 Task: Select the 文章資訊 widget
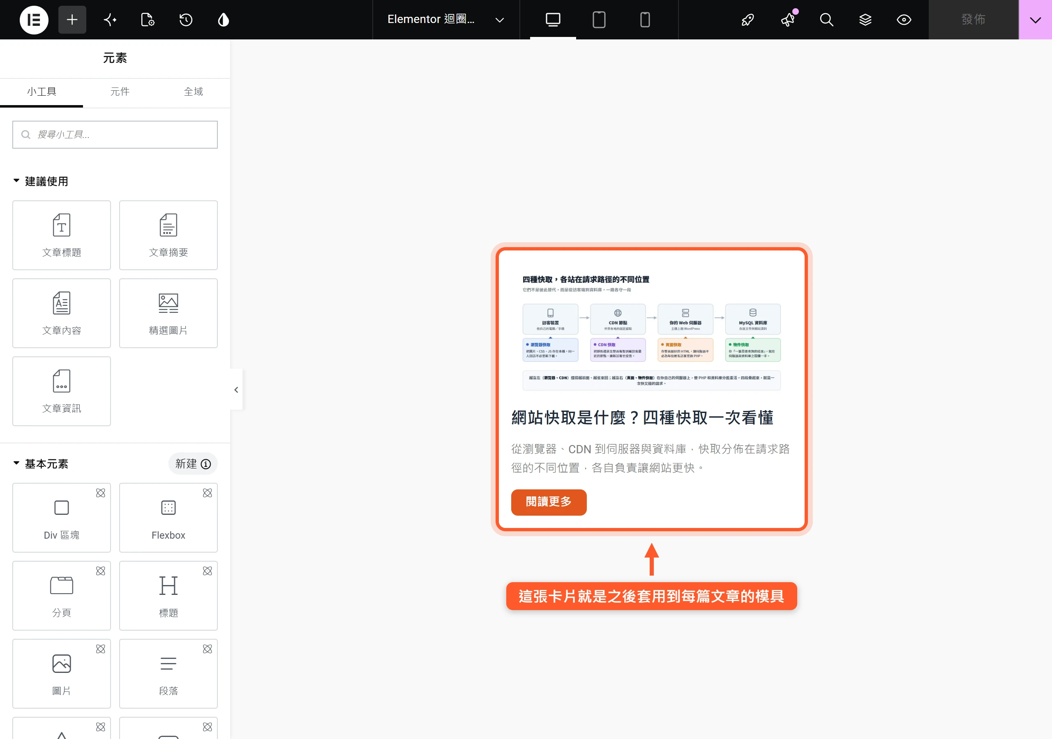(x=61, y=391)
